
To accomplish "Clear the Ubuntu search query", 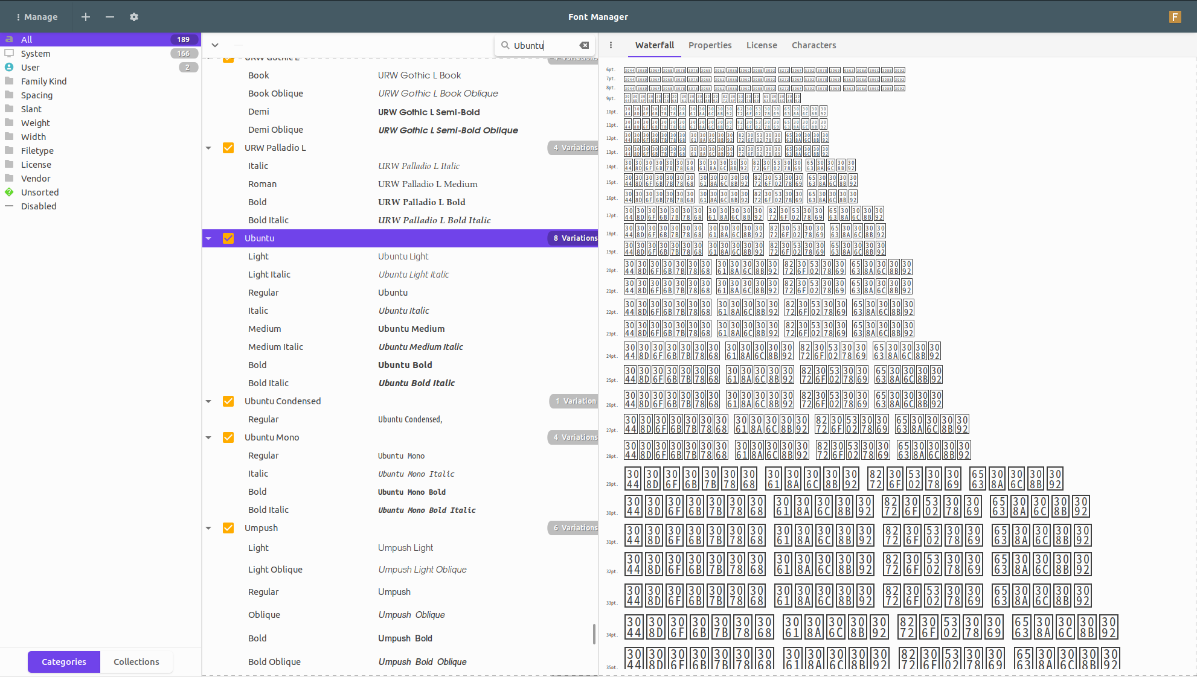I will [583, 45].
